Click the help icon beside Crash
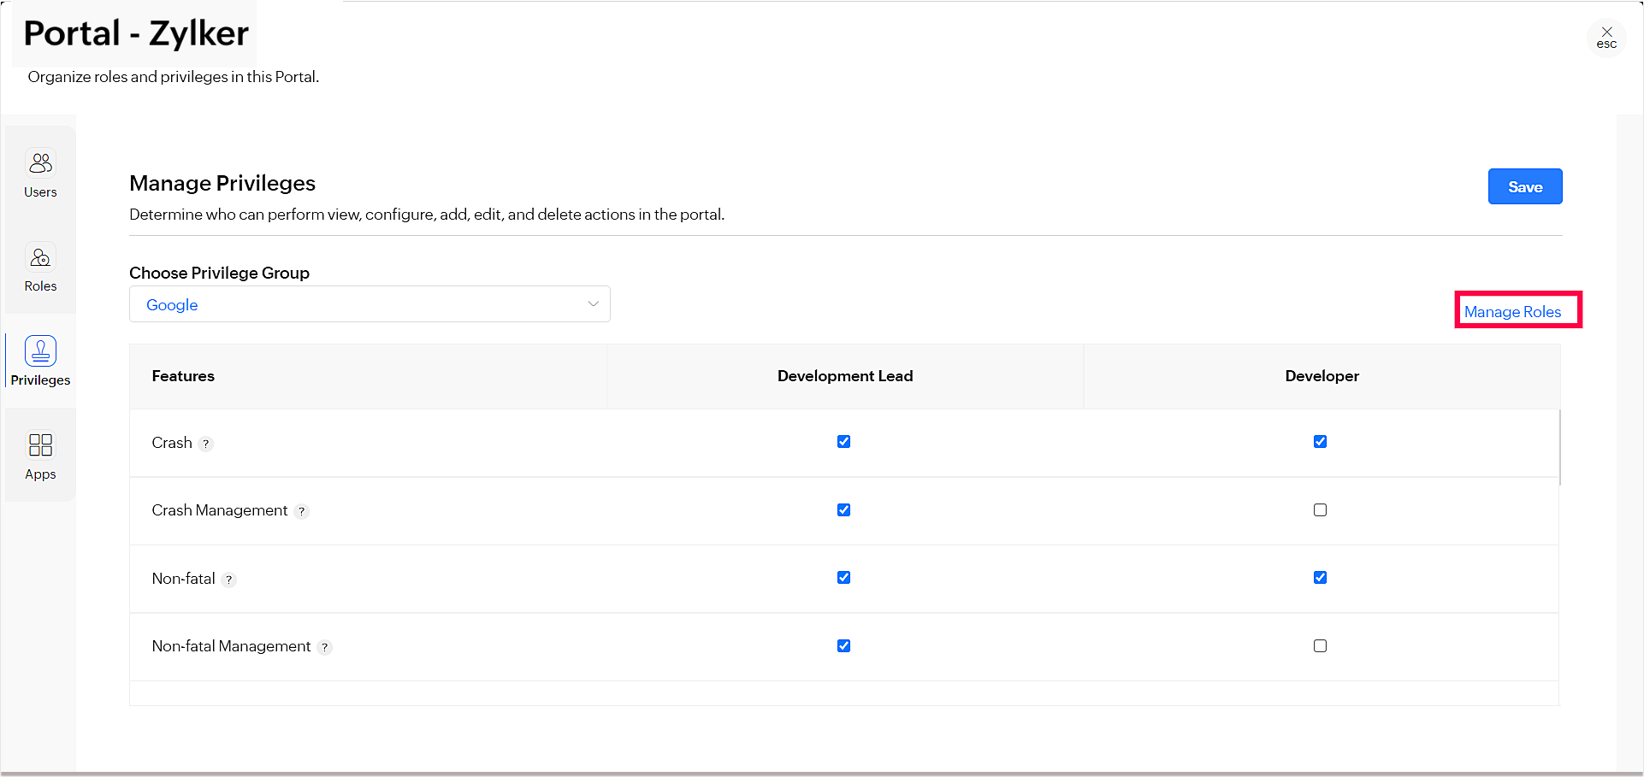1644x777 pixels. [206, 444]
